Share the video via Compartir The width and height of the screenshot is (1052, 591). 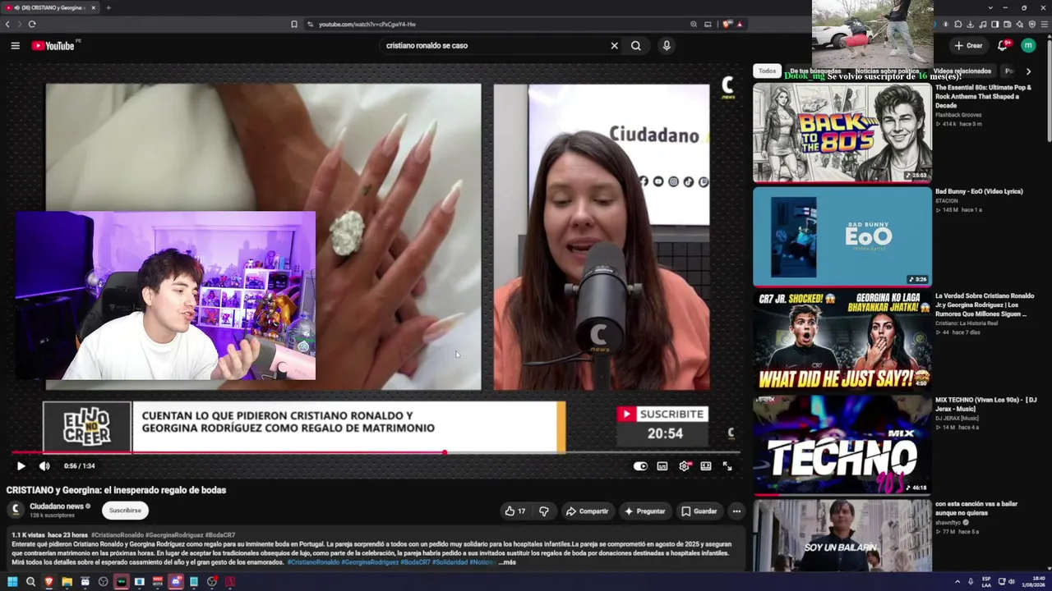[x=587, y=511]
